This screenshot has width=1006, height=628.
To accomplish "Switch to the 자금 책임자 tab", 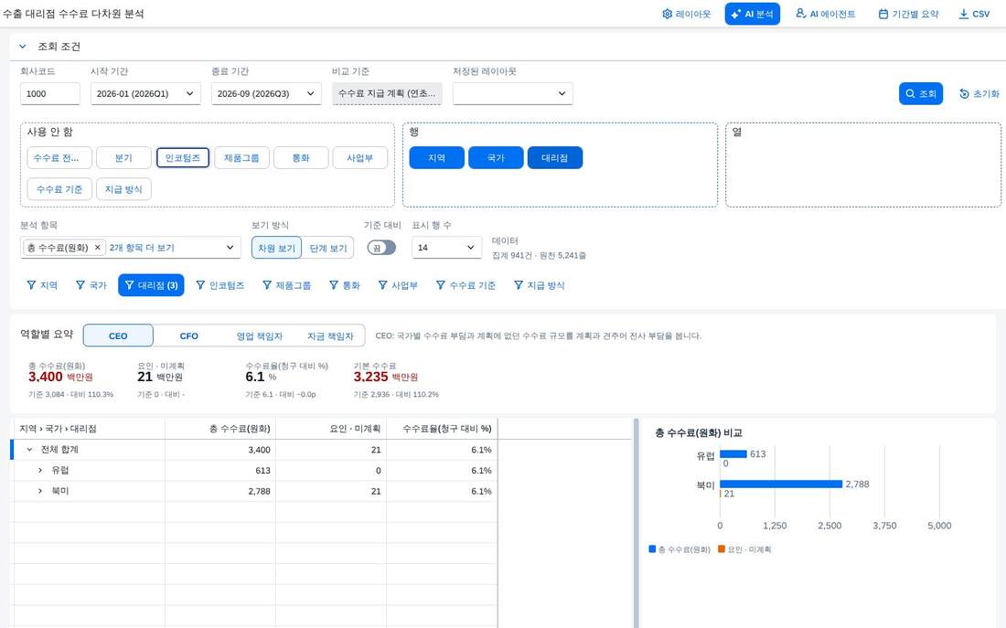I will click(x=330, y=335).
